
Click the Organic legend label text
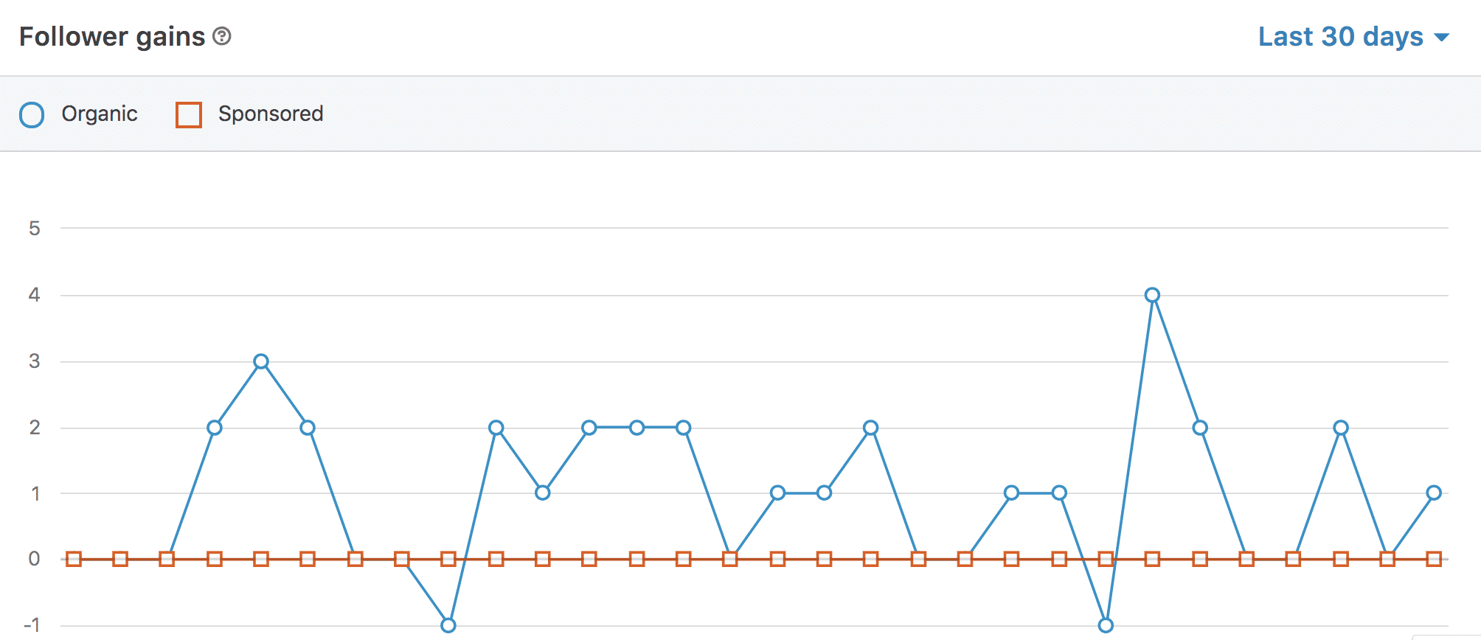[100, 114]
